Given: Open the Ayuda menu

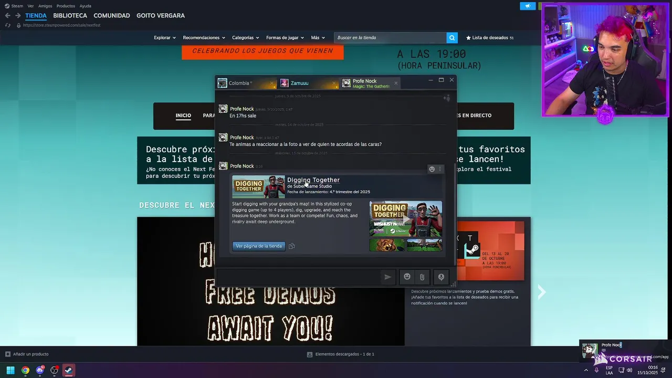Looking at the screenshot, I should pyautogui.click(x=86, y=6).
